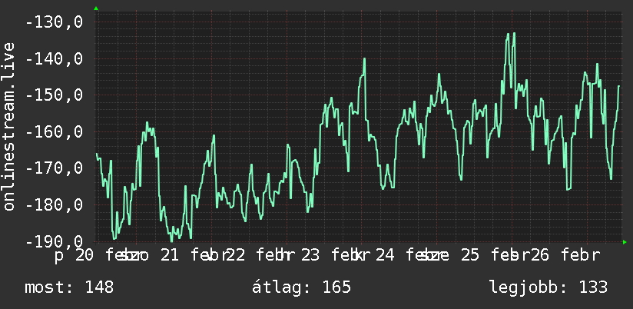
Task: Click the -150,0 y-axis label
Action: pyautogui.click(x=54, y=95)
